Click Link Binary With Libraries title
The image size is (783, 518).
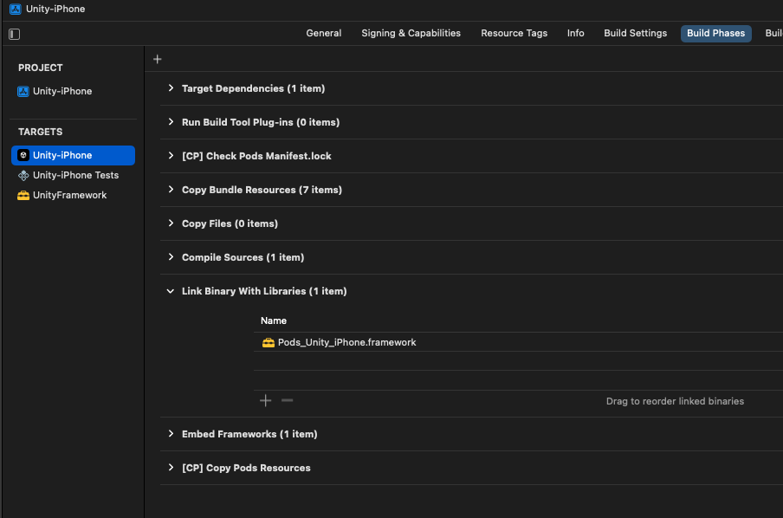coord(264,291)
